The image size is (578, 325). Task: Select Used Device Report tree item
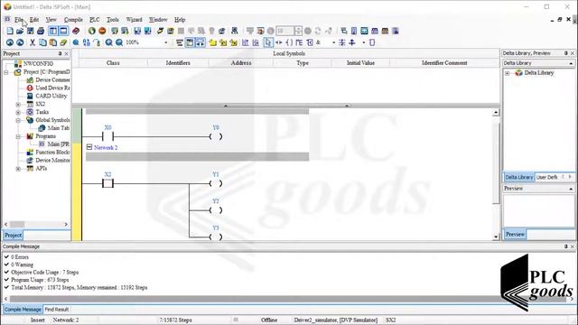[x=52, y=88]
